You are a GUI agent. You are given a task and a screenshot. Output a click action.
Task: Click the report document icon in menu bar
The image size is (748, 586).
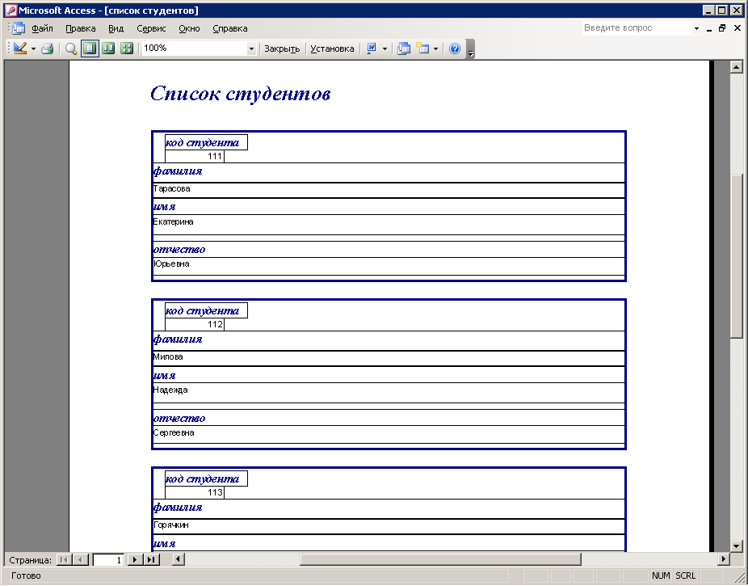[x=19, y=28]
